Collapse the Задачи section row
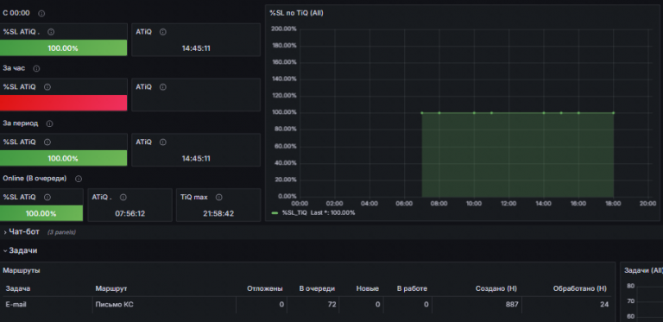This screenshot has width=663, height=322. [x=22, y=250]
